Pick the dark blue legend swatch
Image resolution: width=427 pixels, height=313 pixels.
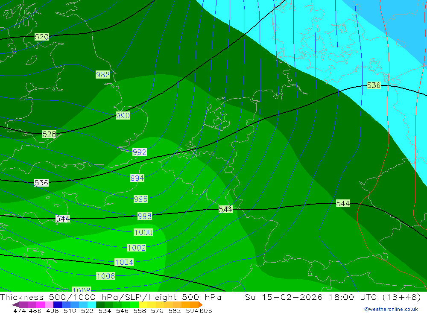pyautogui.click(x=58, y=304)
